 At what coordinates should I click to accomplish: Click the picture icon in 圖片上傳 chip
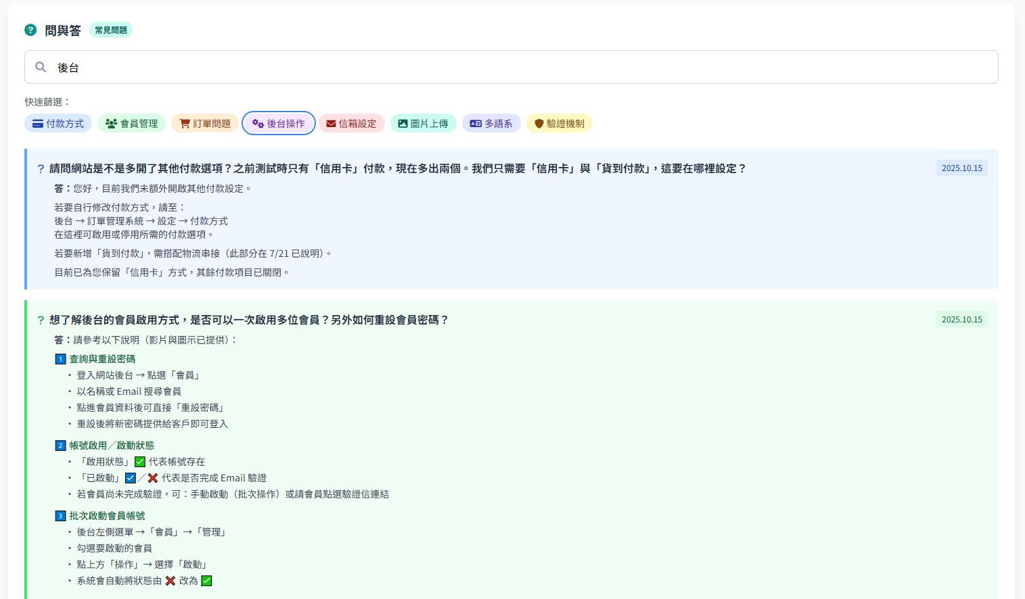pos(403,124)
